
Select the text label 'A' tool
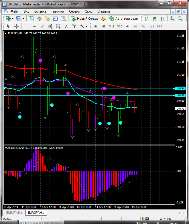[66, 26]
